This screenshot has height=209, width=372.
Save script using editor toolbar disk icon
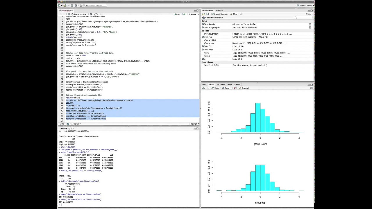coord(69,14)
